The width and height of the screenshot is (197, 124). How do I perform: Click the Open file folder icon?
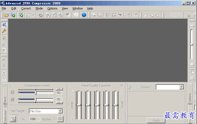click(6, 15)
